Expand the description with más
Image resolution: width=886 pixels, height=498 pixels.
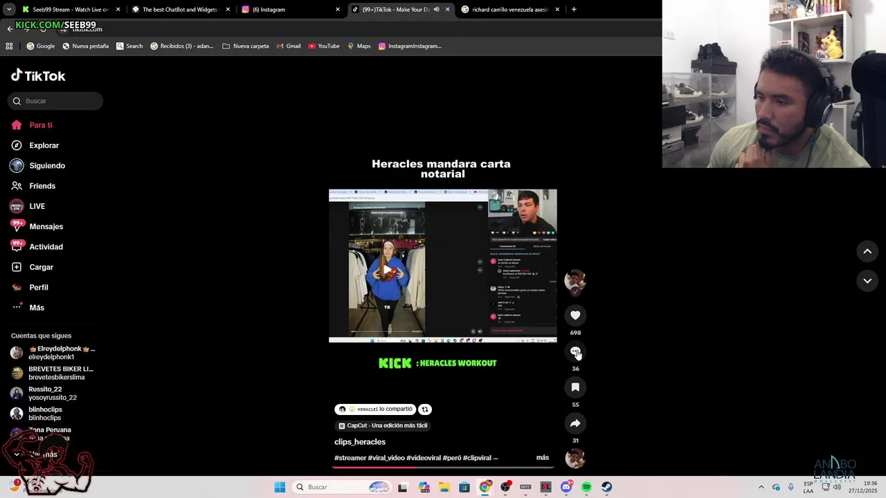click(x=543, y=458)
